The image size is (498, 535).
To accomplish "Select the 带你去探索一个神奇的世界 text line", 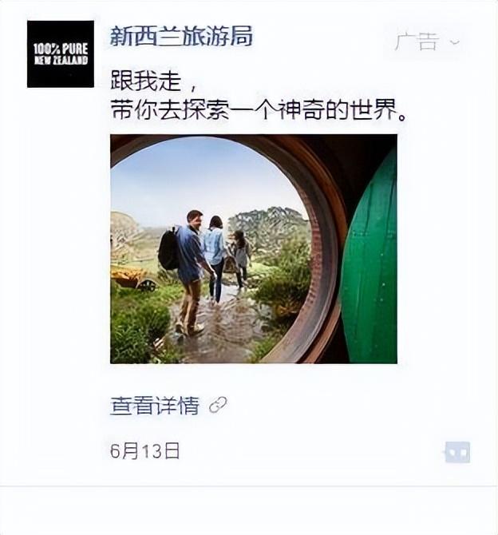I will [259, 110].
